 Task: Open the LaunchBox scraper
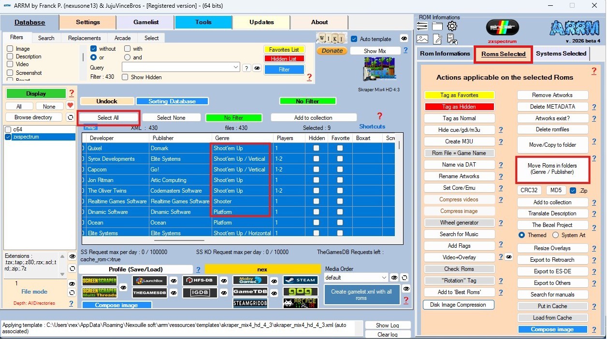tap(149, 281)
